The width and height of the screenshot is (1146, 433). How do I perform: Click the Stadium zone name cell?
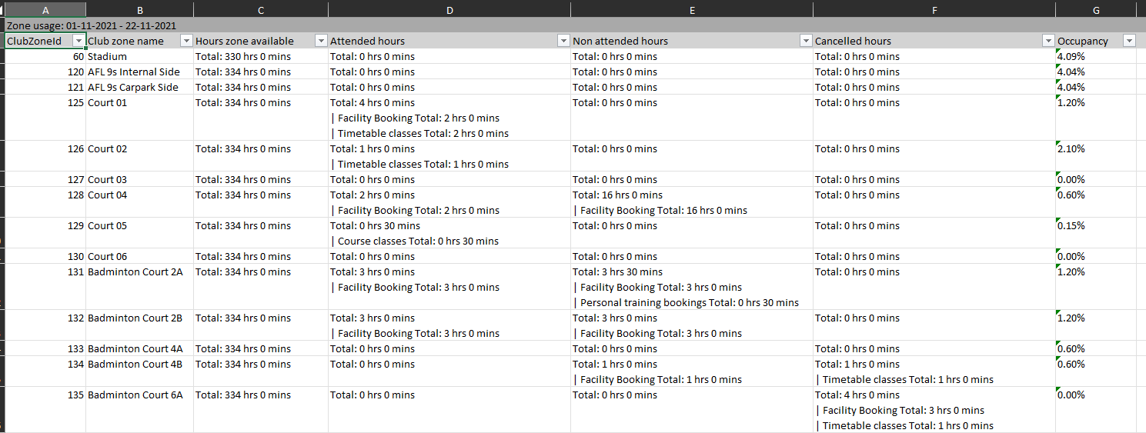point(139,56)
